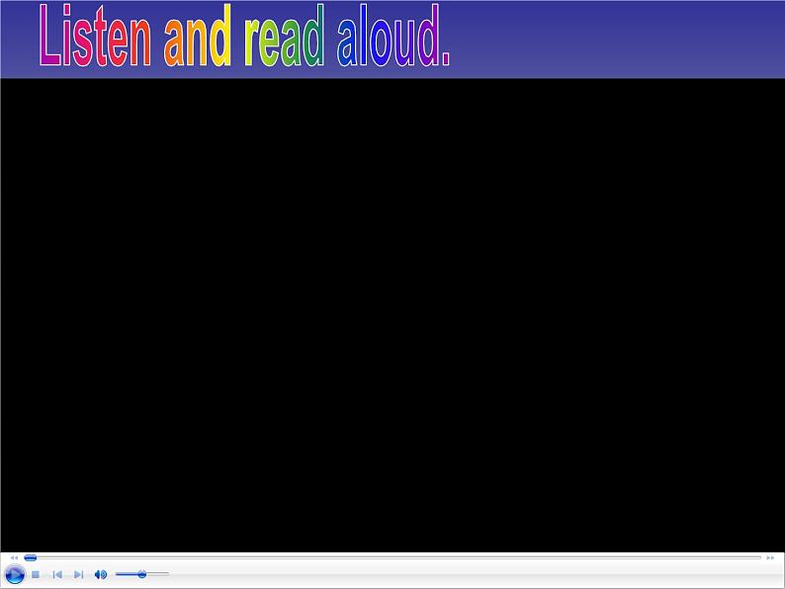This screenshot has width=785, height=589.
Task: Mute the audio with the speaker icon
Action: click(100, 574)
